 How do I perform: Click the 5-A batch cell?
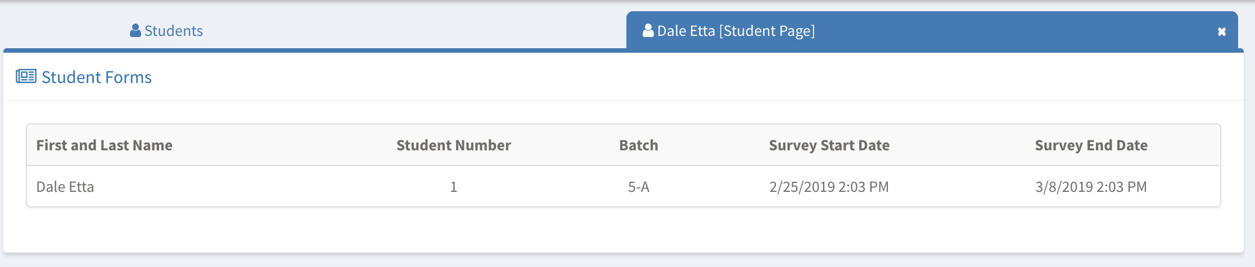tap(639, 187)
